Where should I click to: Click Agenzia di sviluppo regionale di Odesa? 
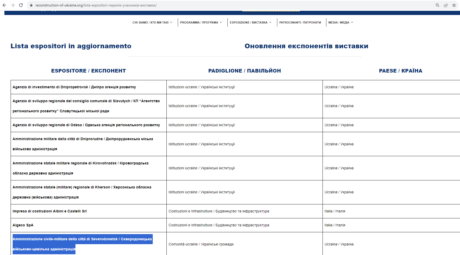coord(86,125)
